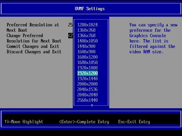
Task: Choose 1360x768 from the resolution list
Action: (x=86, y=30)
